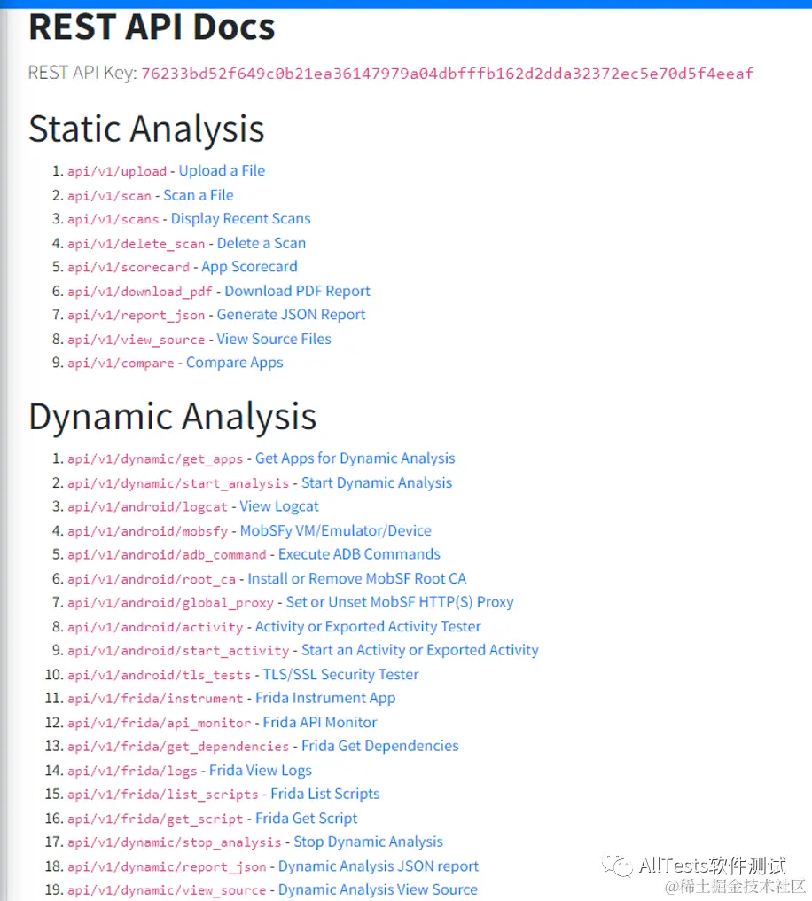Open the View Source Files link

tap(274, 339)
